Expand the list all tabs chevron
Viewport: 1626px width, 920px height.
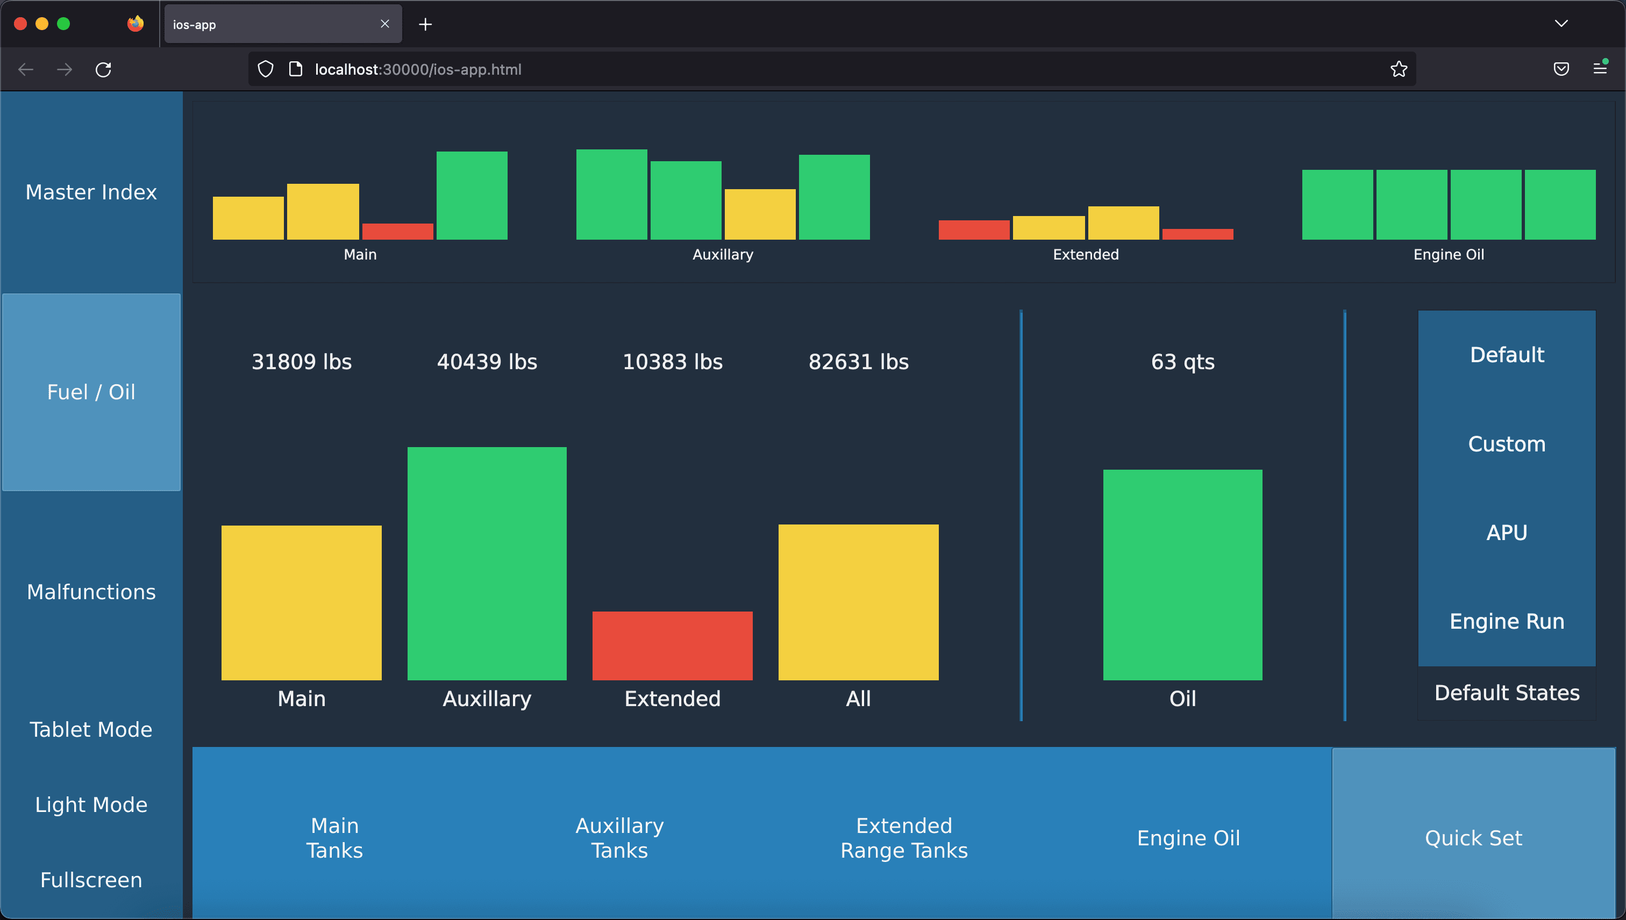click(x=1561, y=24)
